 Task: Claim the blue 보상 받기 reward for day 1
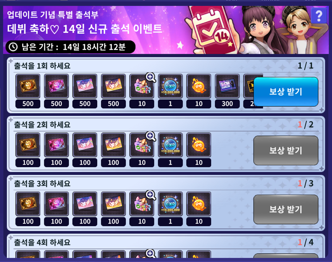286,92
